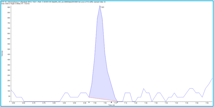
Task: Click the 7.00 tick on time axis
Action: (x=95, y=103)
